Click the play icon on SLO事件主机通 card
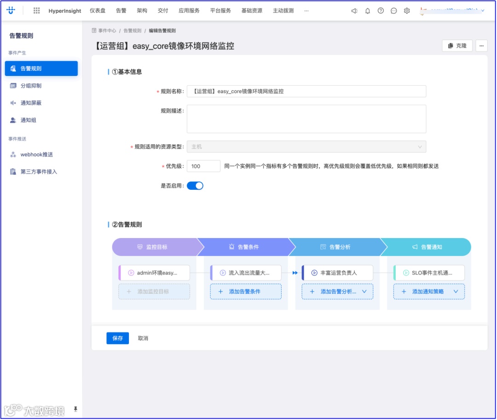 (x=406, y=273)
